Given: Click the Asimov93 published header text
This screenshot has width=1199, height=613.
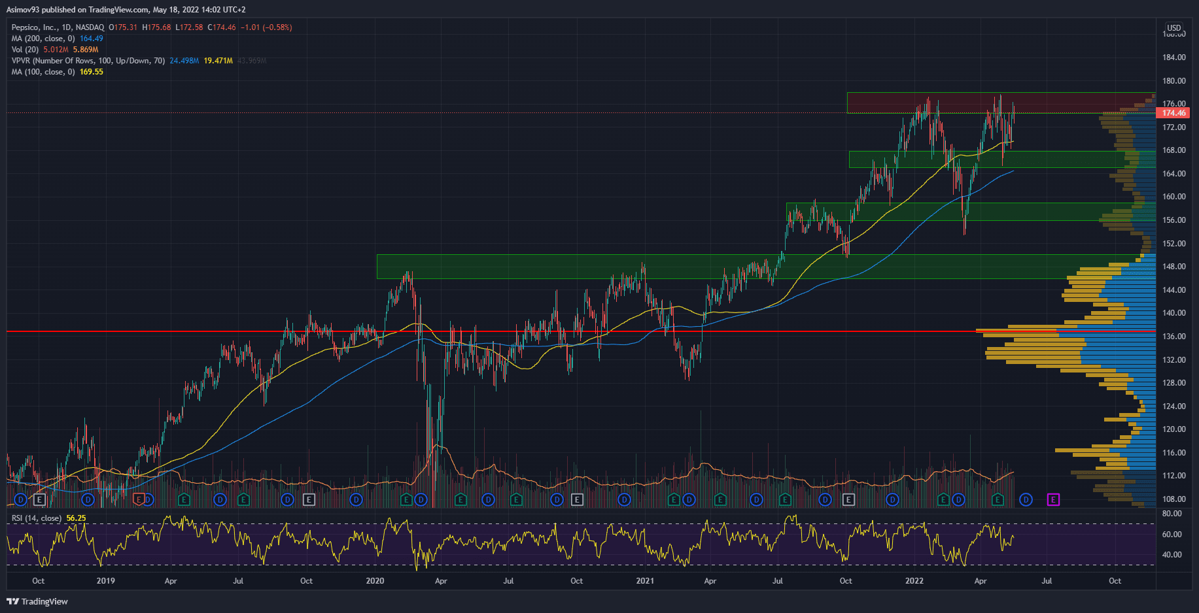Looking at the screenshot, I should coord(126,10).
